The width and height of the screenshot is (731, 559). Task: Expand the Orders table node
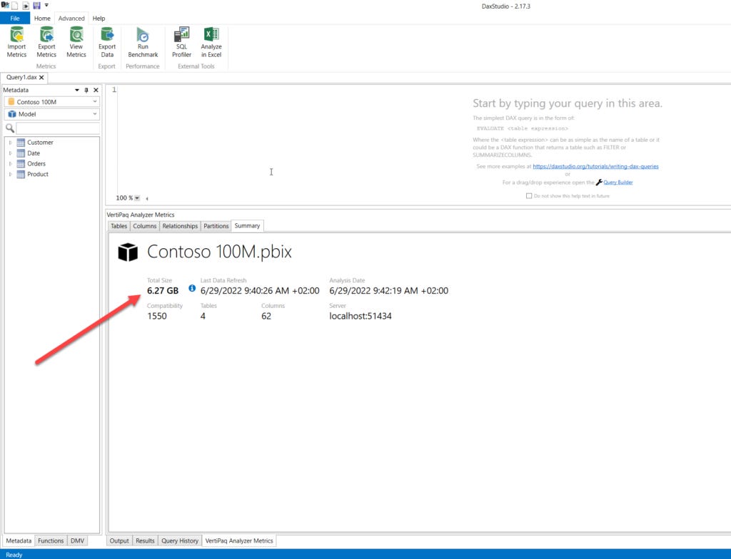pos(11,163)
